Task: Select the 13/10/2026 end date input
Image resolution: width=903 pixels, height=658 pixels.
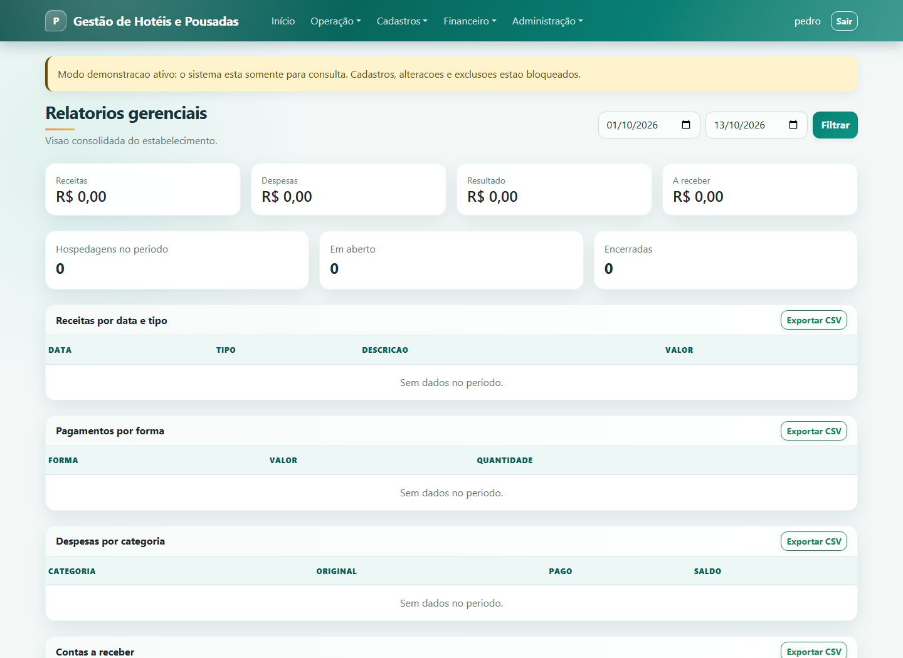Action: click(x=756, y=125)
